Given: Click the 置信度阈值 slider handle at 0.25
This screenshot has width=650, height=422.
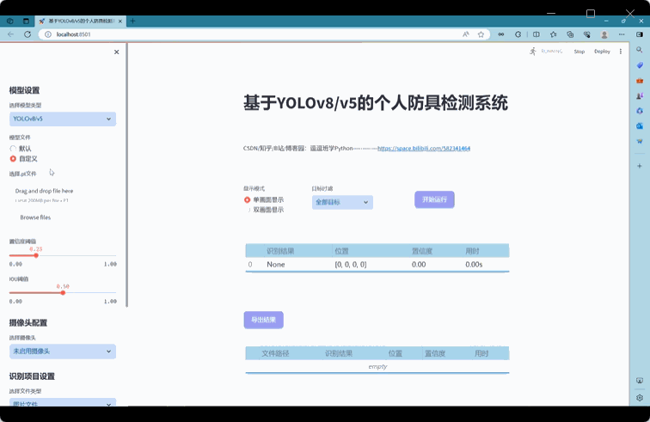Looking at the screenshot, I should (36, 255).
